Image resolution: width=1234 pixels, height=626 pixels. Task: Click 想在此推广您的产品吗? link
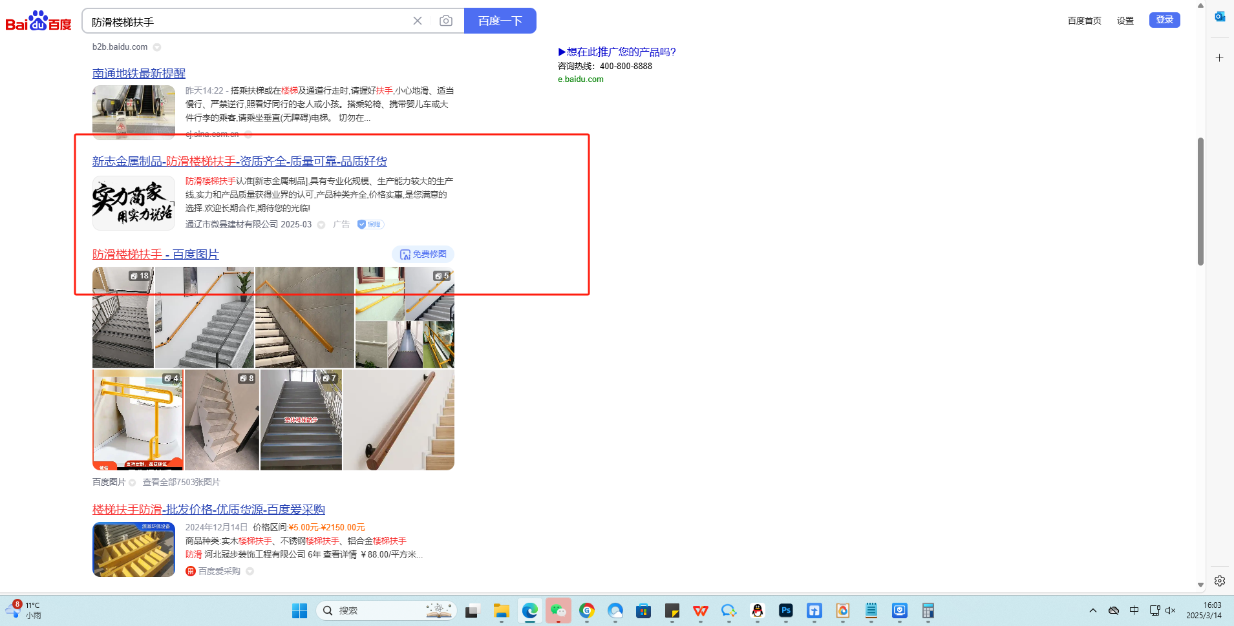(x=617, y=52)
